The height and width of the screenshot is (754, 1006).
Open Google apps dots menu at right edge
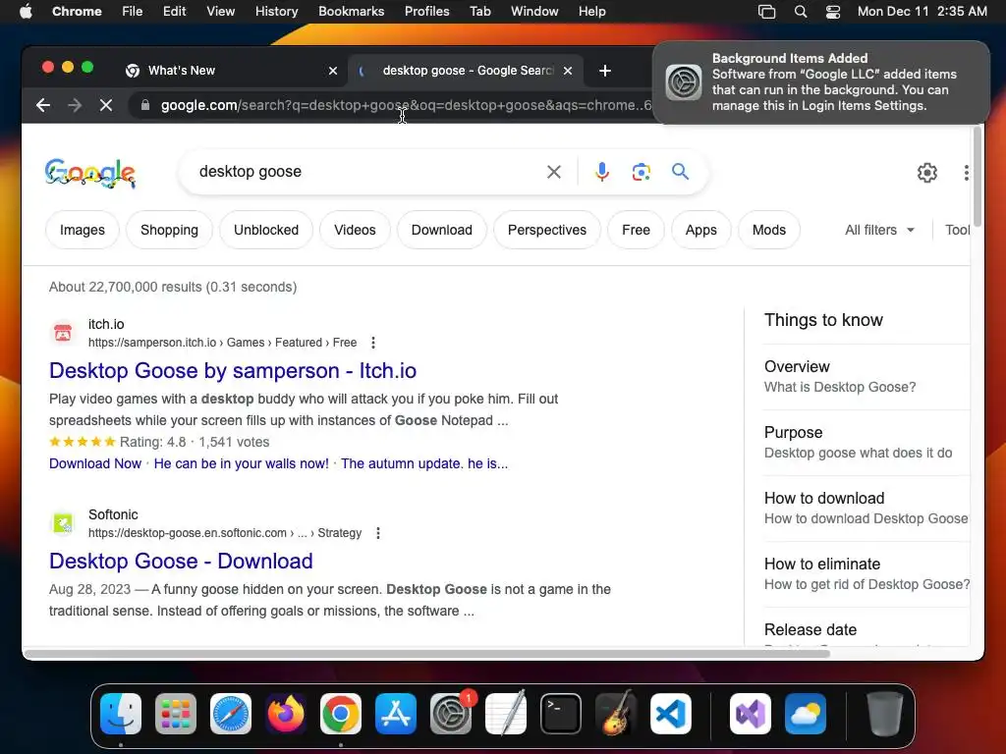[x=967, y=173]
